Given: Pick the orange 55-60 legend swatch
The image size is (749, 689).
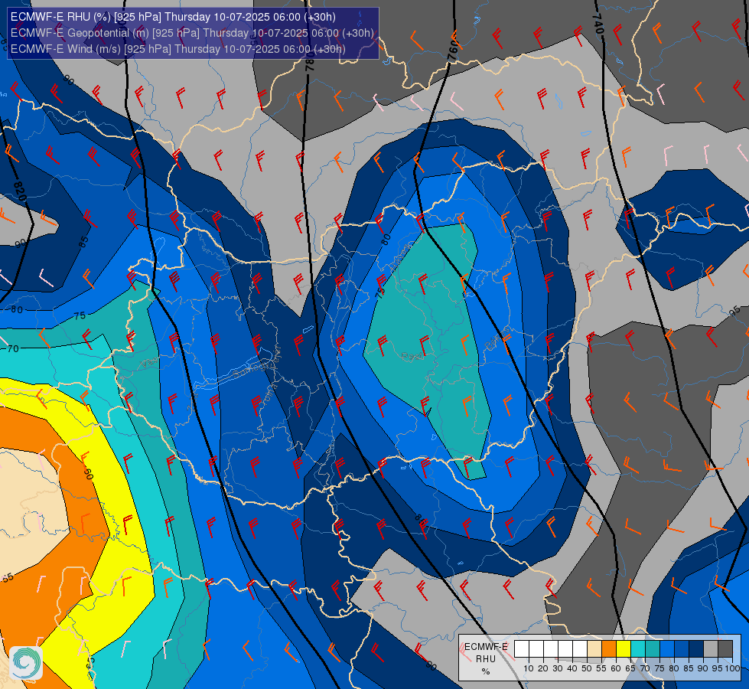Looking at the screenshot, I should tap(609, 648).
